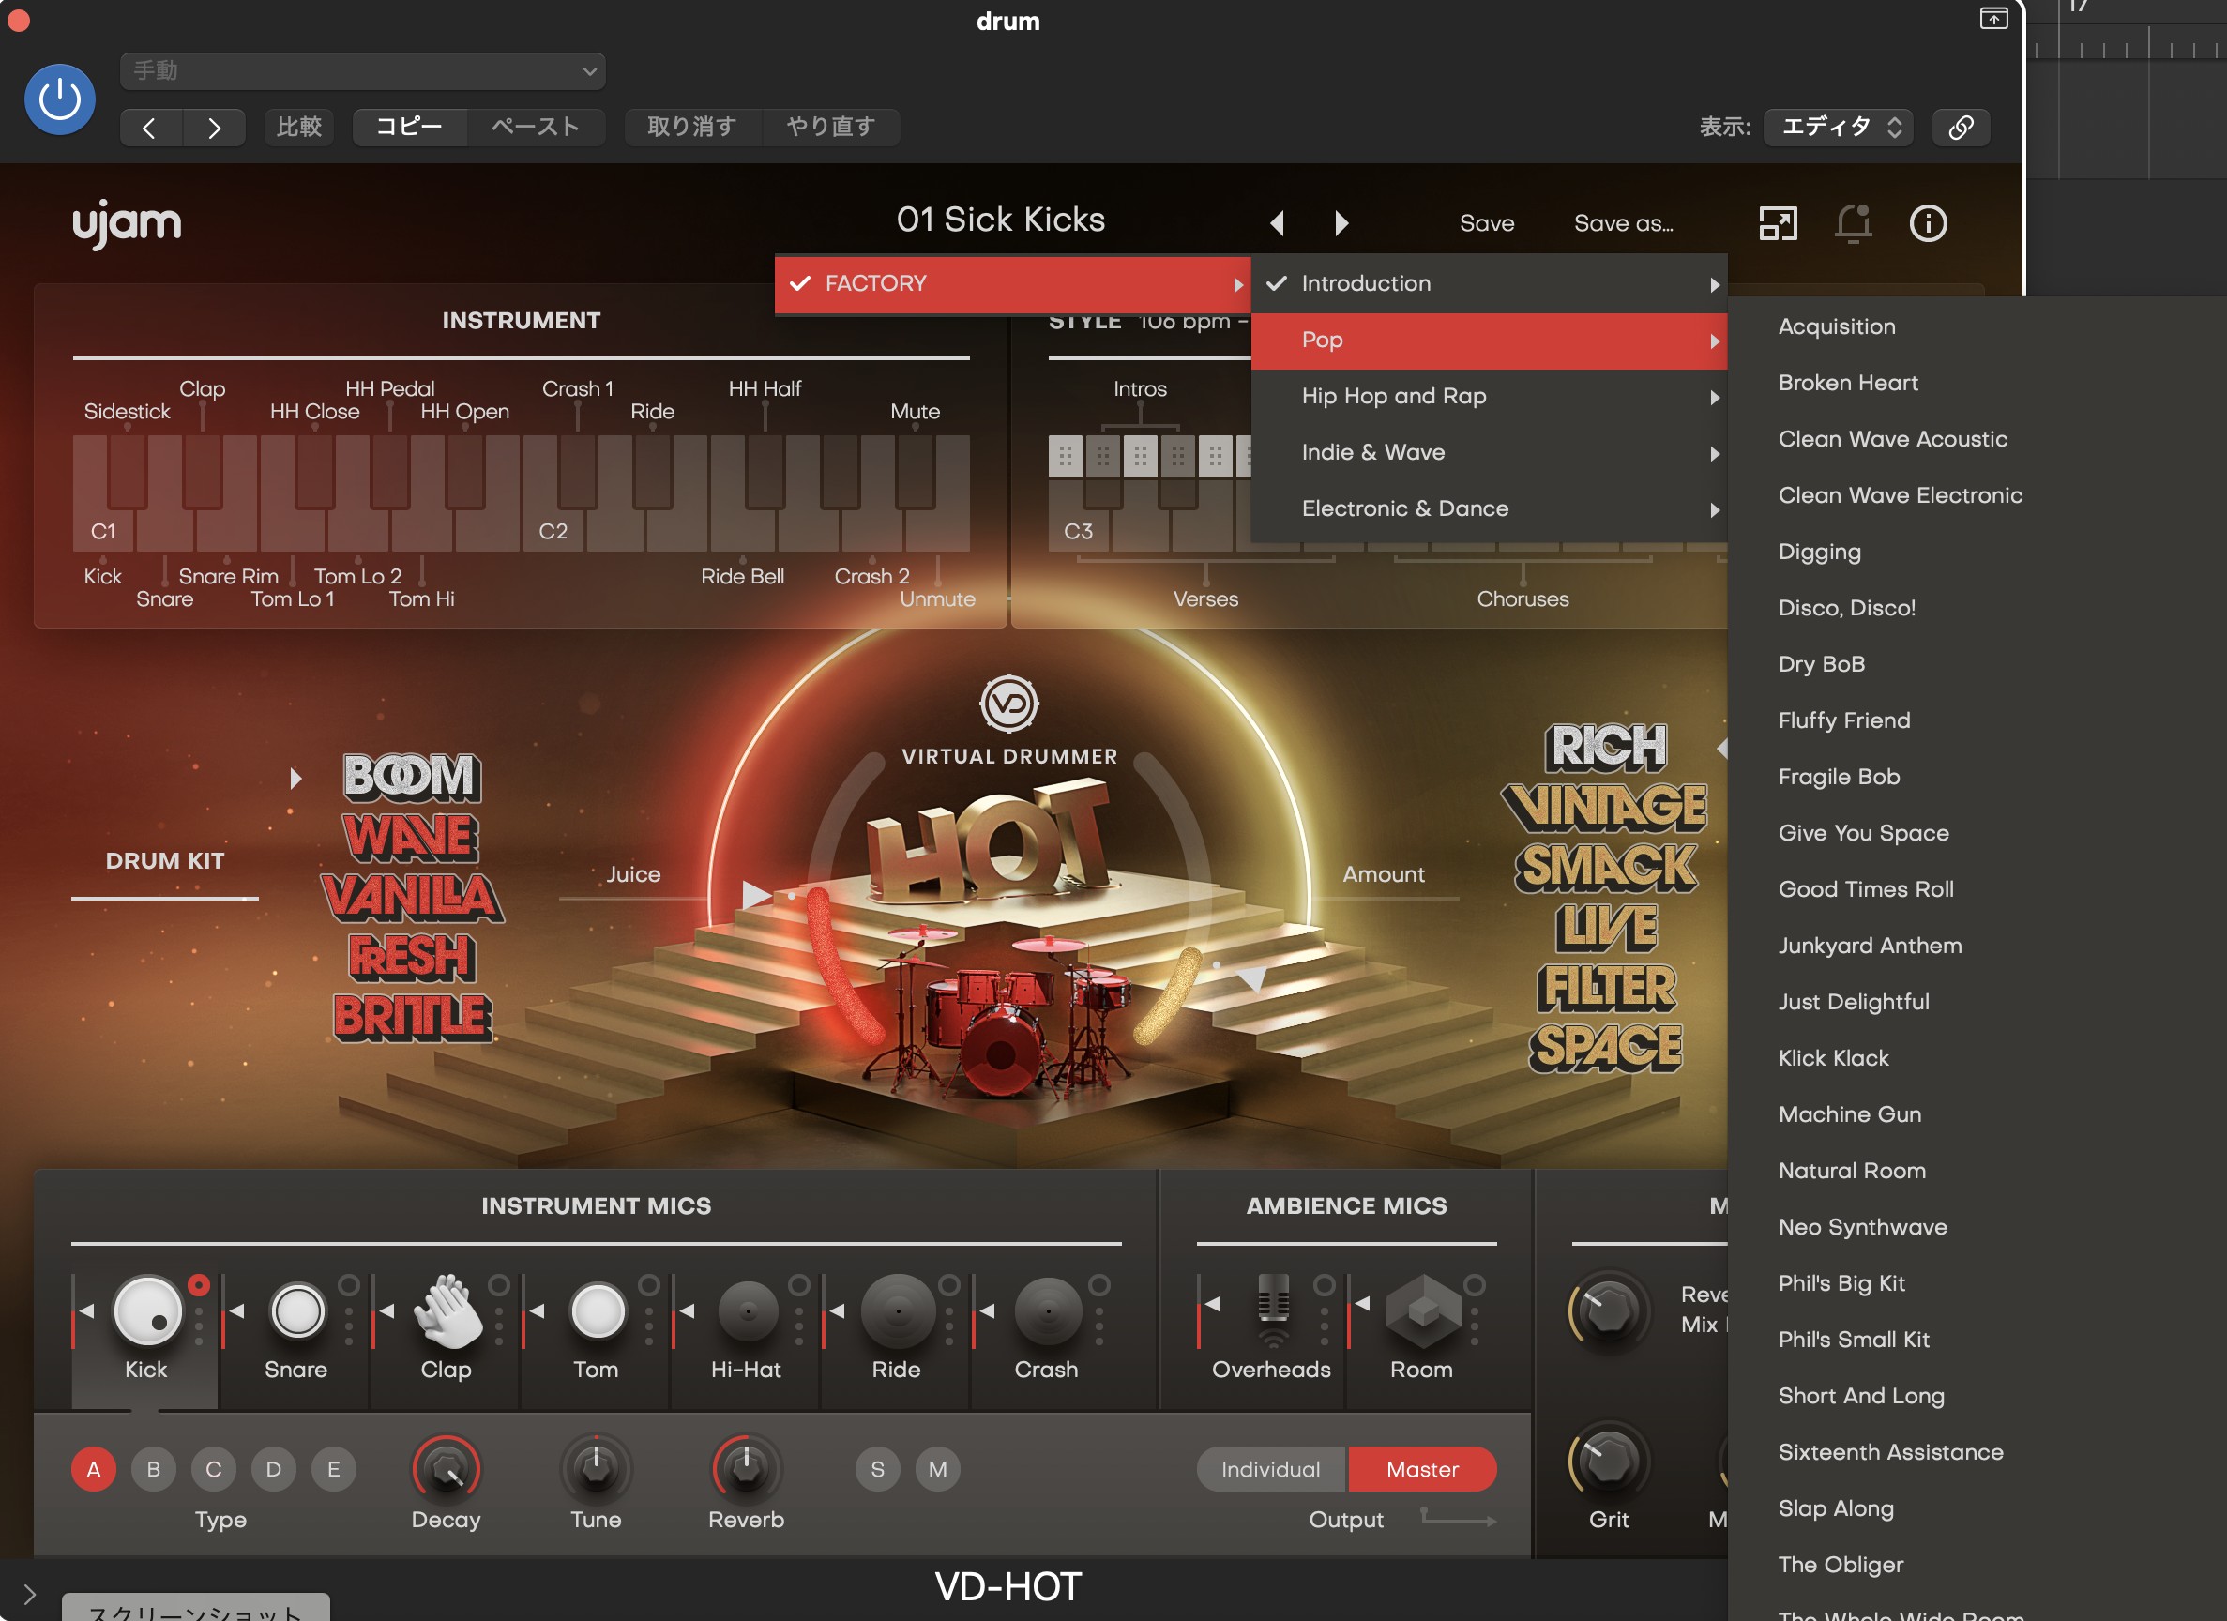Viewport: 2227px width, 1621px height.
Task: Go to previous setting with back arrow
Action: click(x=150, y=128)
